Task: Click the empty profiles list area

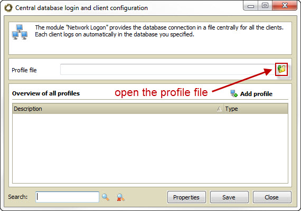Action: pyautogui.click(x=150, y=148)
